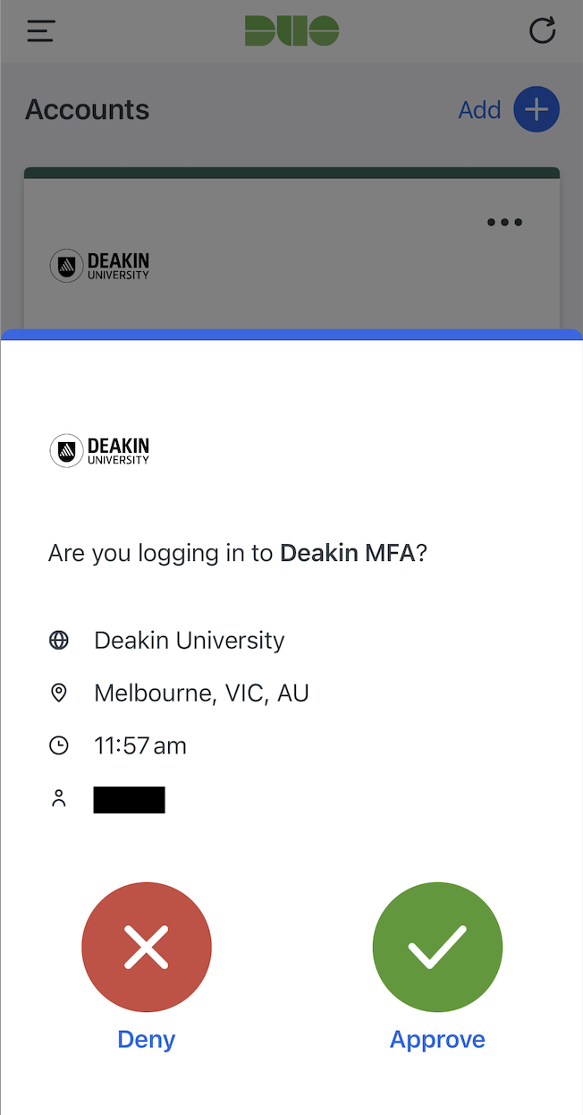This screenshot has height=1115, width=583.
Task: Tap the refresh icon
Action: [542, 31]
